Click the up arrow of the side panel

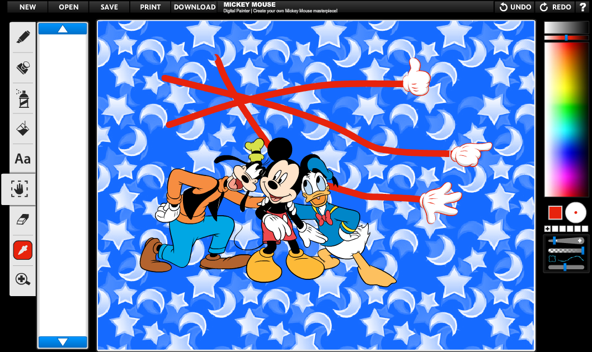[63, 28]
